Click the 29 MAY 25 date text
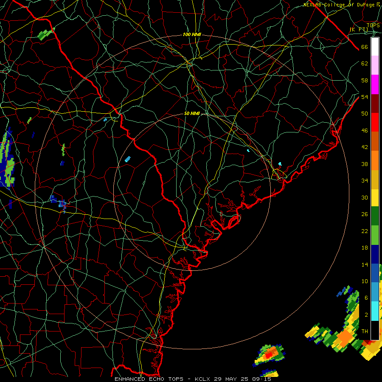The height and width of the screenshot is (382, 382). (x=231, y=379)
